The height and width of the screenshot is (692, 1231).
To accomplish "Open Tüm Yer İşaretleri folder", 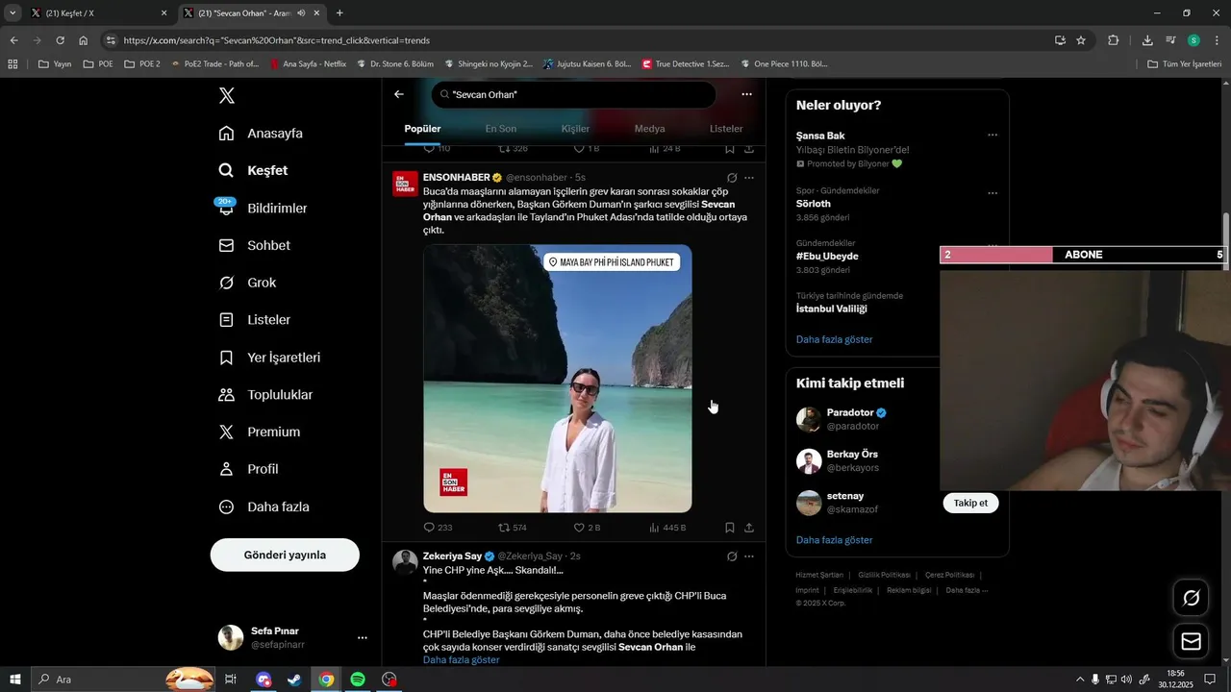I will (1184, 64).
